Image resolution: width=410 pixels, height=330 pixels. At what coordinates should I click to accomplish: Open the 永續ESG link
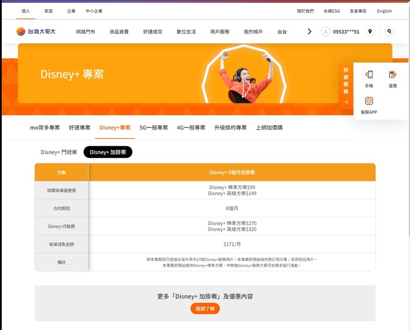pos(331,11)
